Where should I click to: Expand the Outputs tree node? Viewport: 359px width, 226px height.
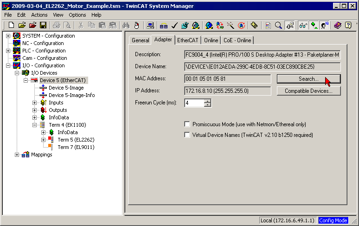(34, 110)
